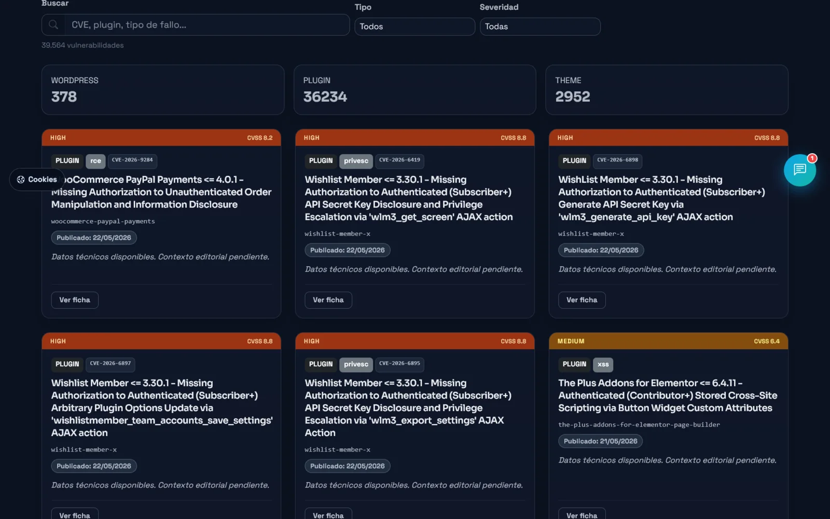Open Ver ficha for WooCommerce PayPal Payments
Screen dimensions: 830x519
coord(75,300)
